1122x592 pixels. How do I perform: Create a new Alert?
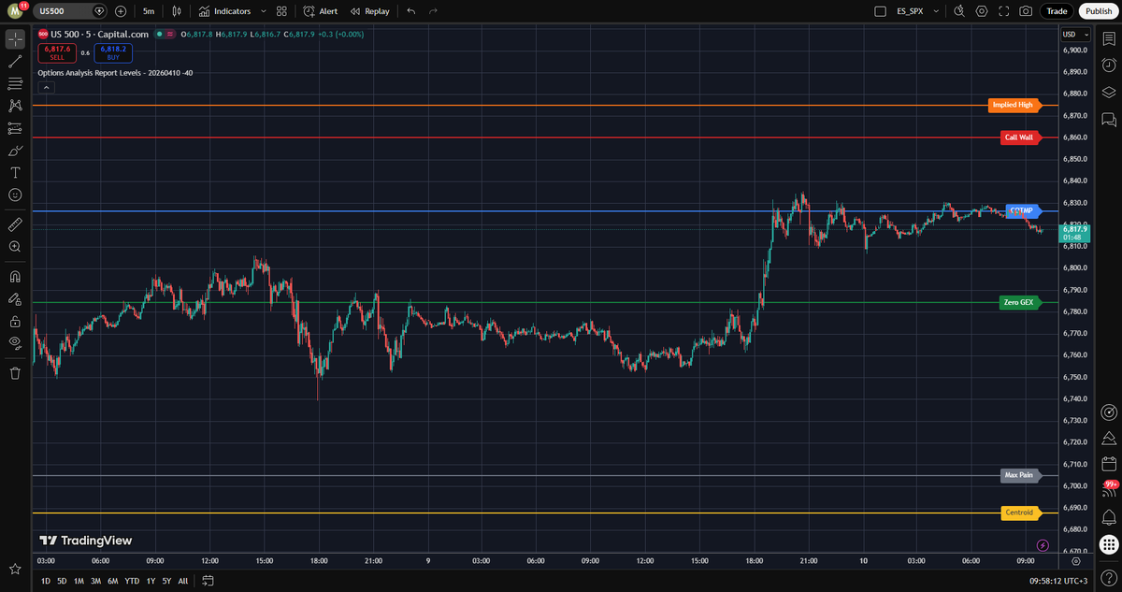point(321,11)
